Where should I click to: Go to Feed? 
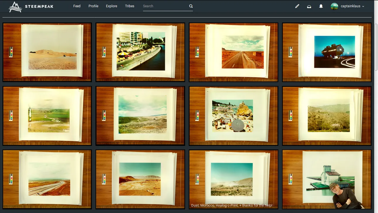click(x=77, y=6)
